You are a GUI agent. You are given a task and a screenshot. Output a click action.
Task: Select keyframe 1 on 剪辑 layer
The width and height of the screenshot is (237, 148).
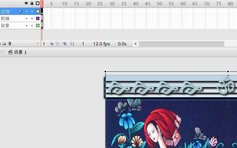coord(42,19)
